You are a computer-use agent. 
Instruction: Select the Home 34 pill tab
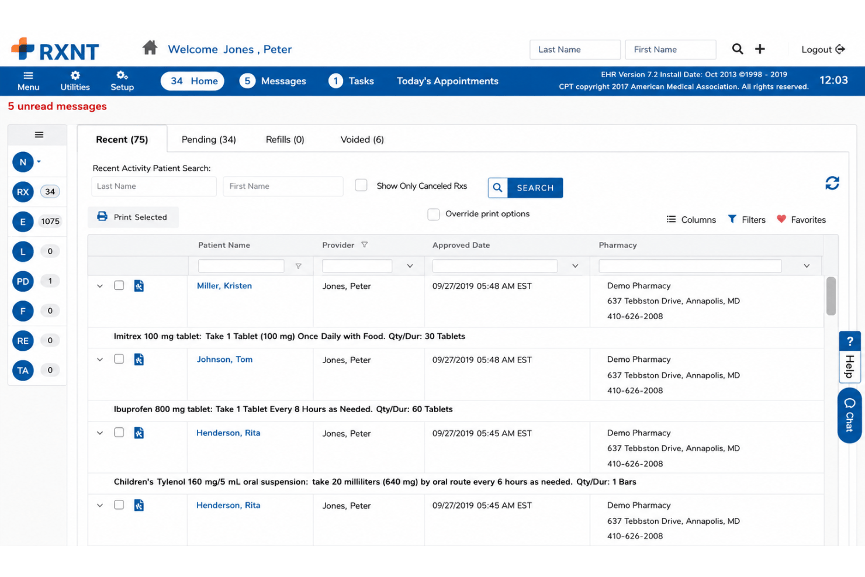(x=192, y=81)
